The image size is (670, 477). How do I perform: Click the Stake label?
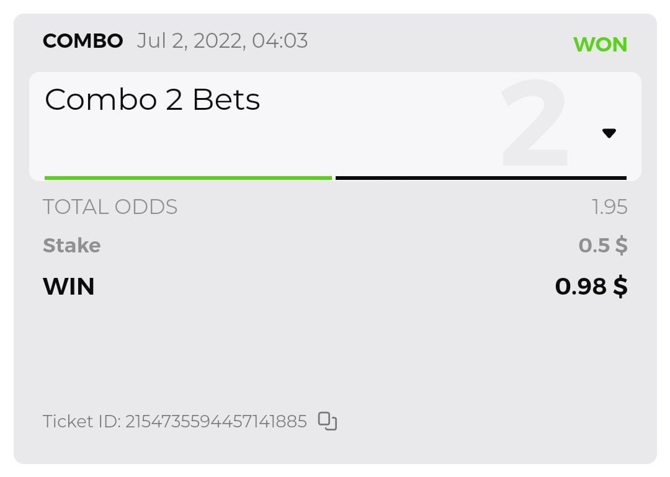point(71,246)
